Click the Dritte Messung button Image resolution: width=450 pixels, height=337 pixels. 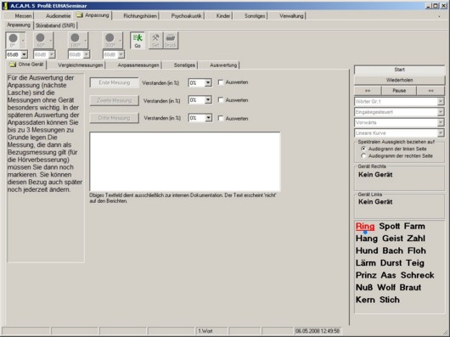pos(115,118)
